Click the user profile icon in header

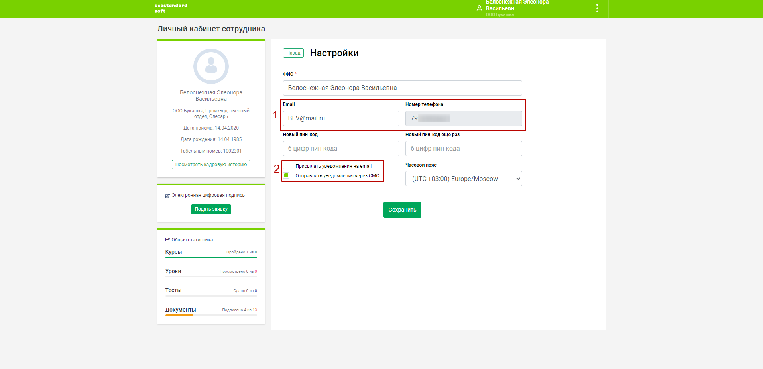pyautogui.click(x=479, y=8)
